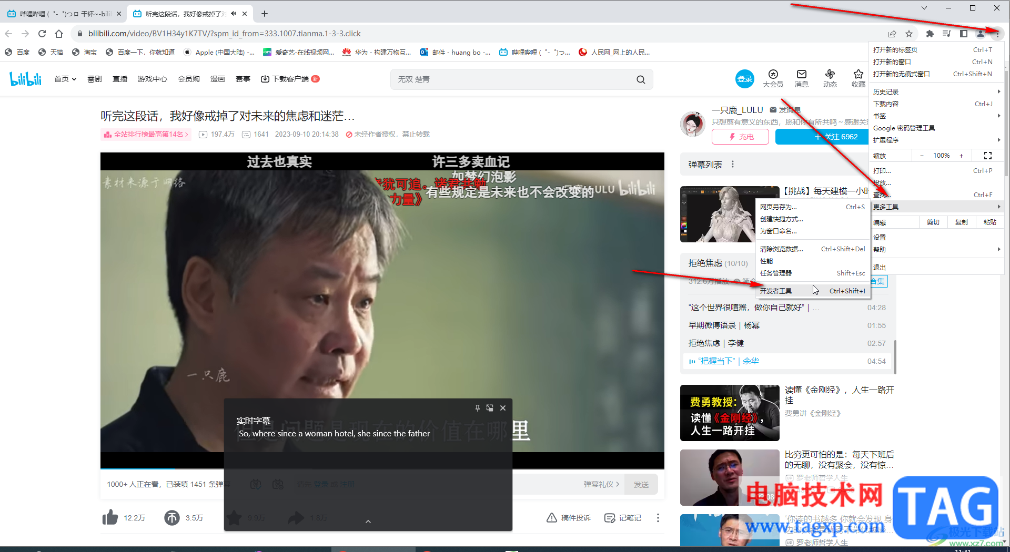Increase zoom with the plus button
Viewport: 1010px width, 552px height.
pyautogui.click(x=961, y=156)
